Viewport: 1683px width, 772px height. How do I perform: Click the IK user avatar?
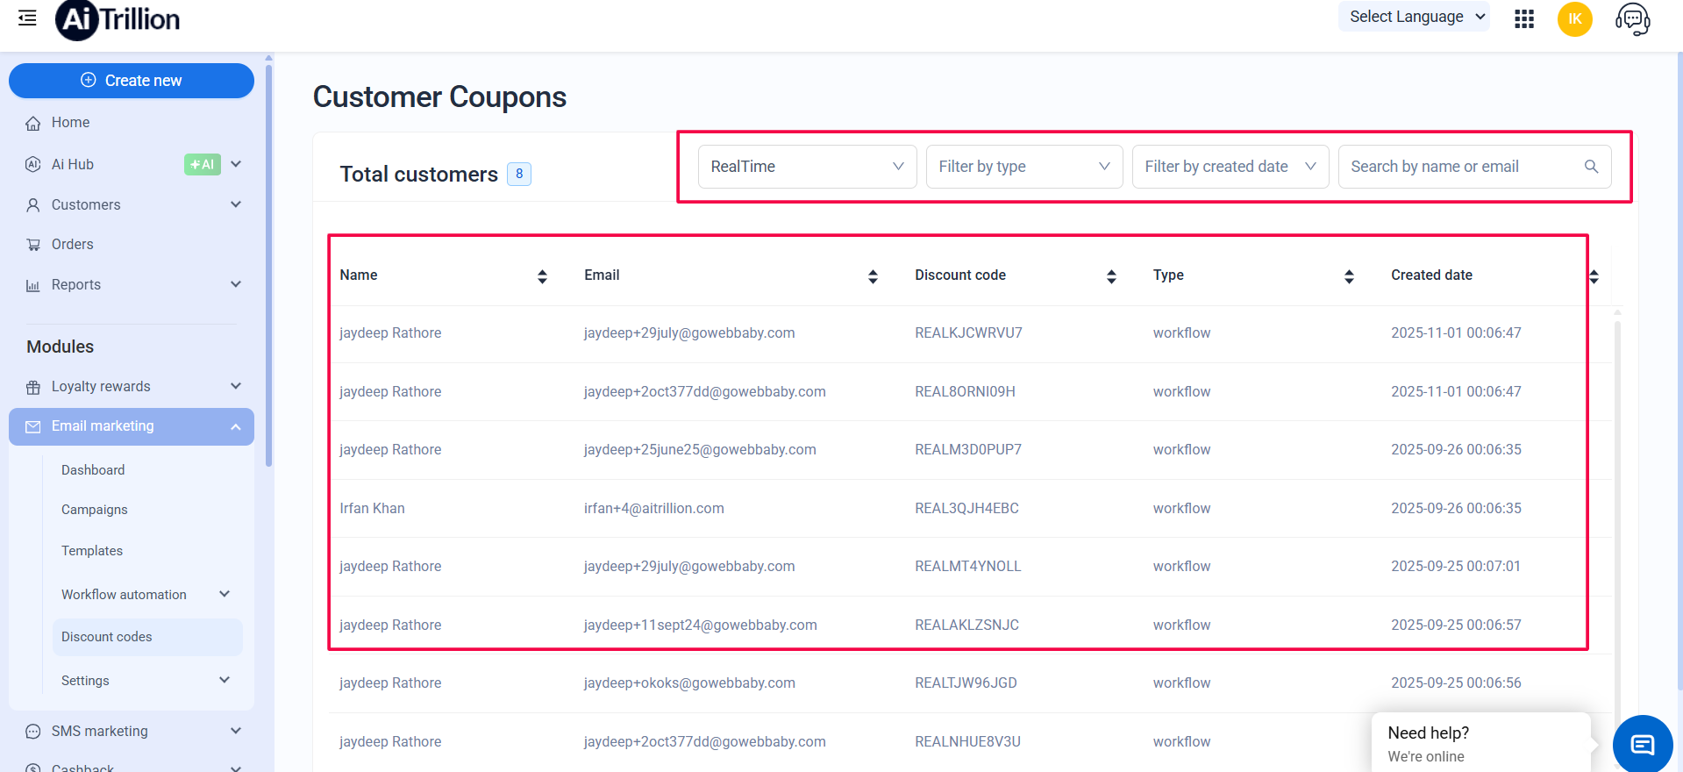pos(1574,18)
